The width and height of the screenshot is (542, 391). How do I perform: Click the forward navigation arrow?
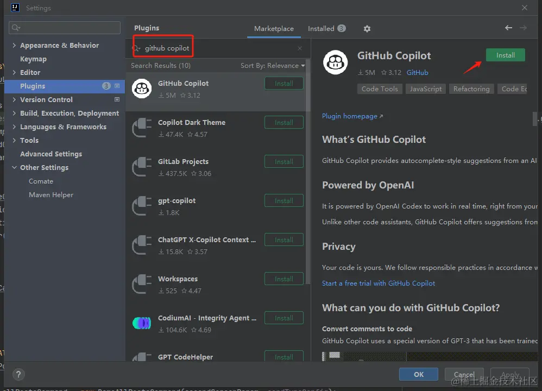coord(524,28)
